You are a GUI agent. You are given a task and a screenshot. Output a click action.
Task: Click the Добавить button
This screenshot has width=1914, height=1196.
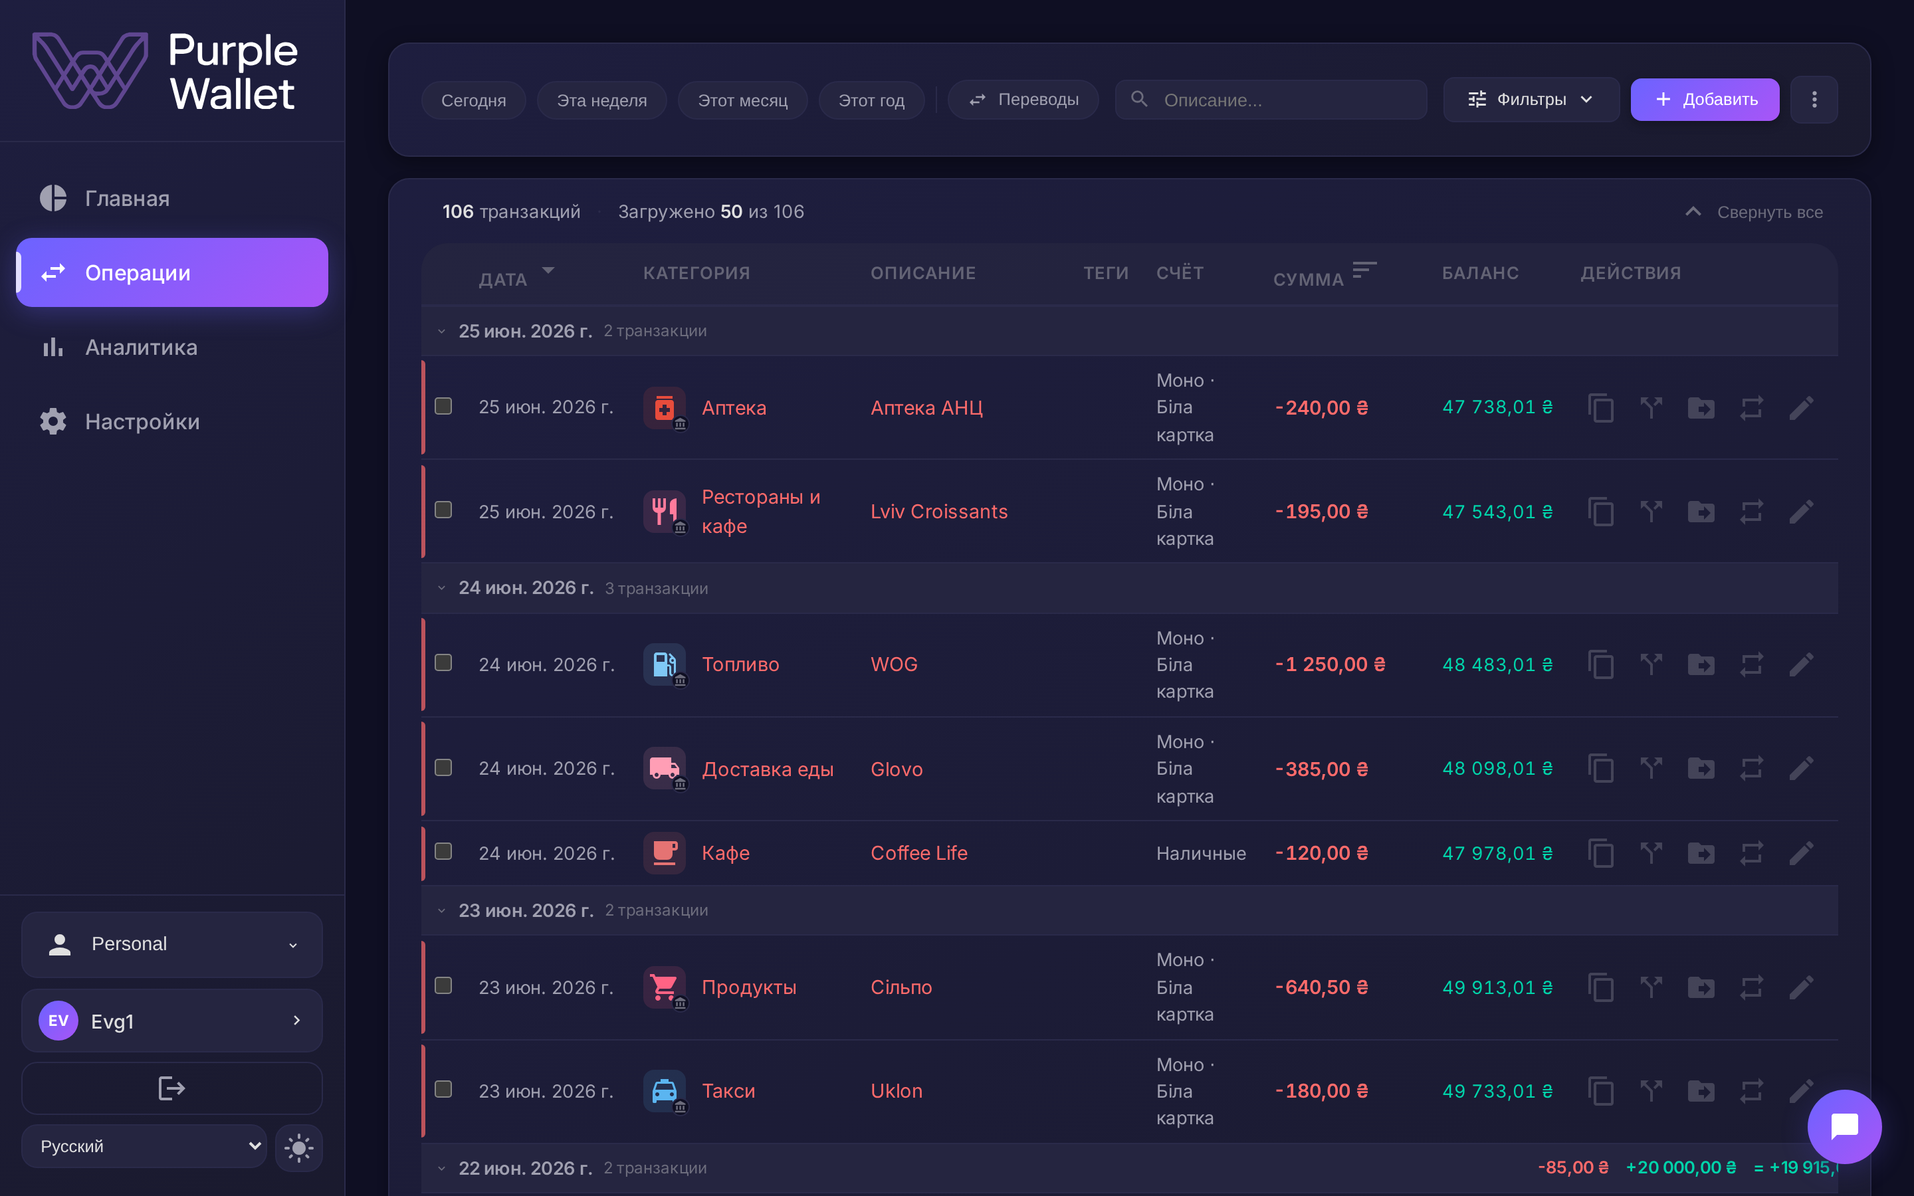pos(1705,100)
